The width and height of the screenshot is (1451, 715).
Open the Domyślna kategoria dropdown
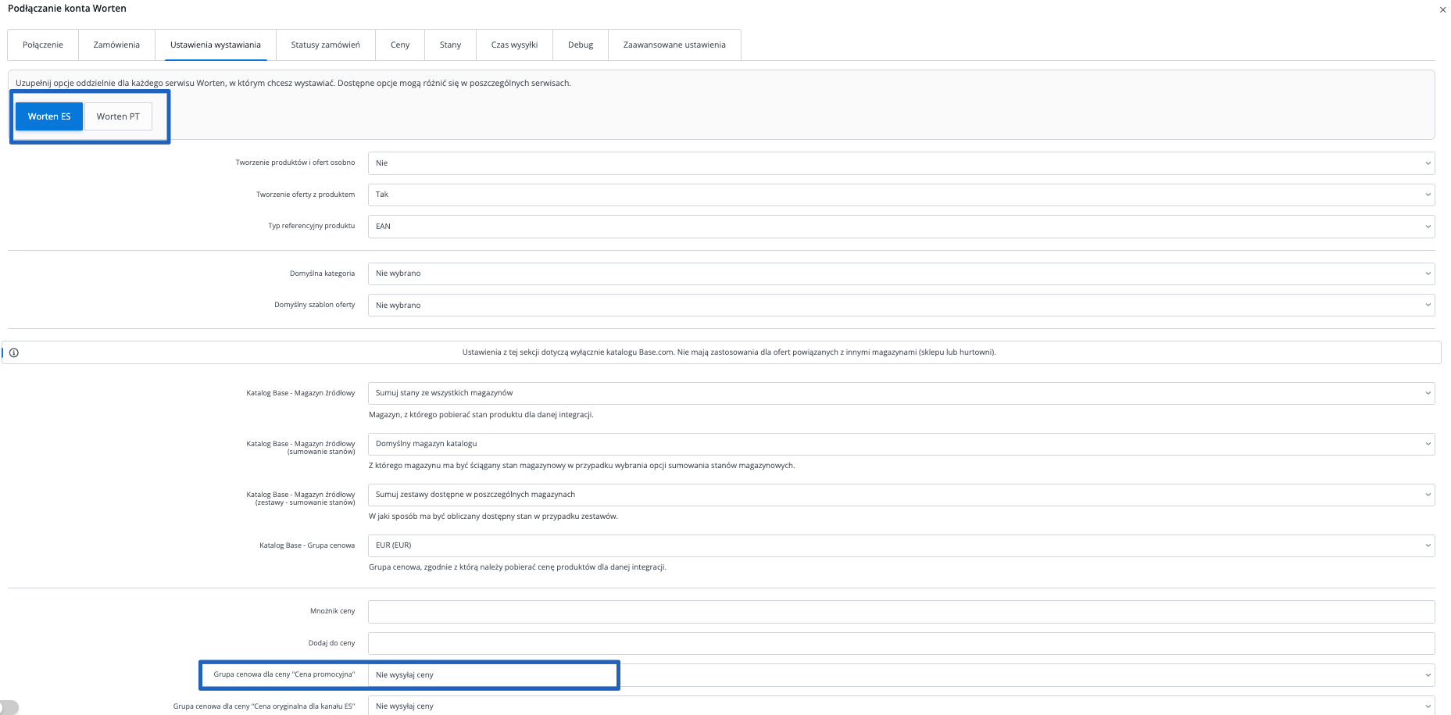[901, 273]
